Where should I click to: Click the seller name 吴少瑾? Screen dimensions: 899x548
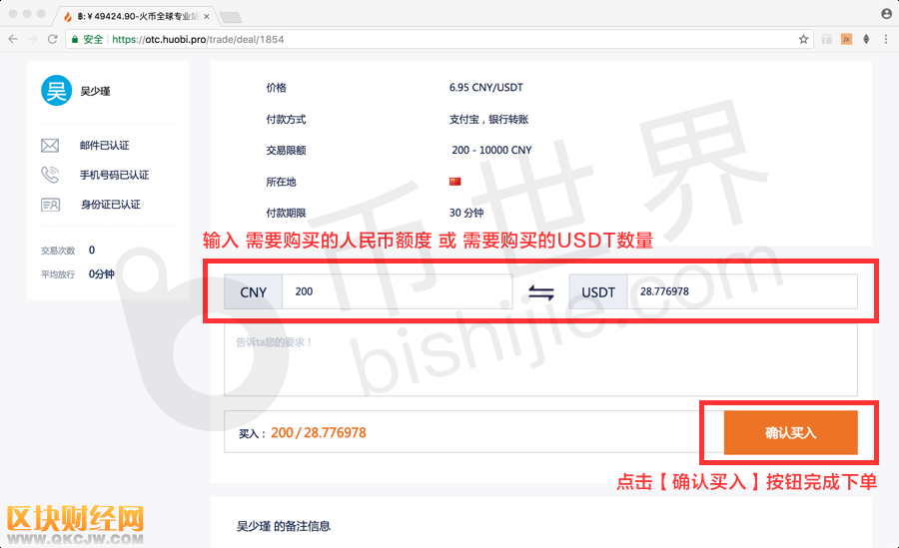[95, 91]
